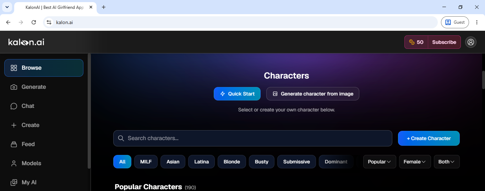Click the grid icon beside Browse

[14, 68]
